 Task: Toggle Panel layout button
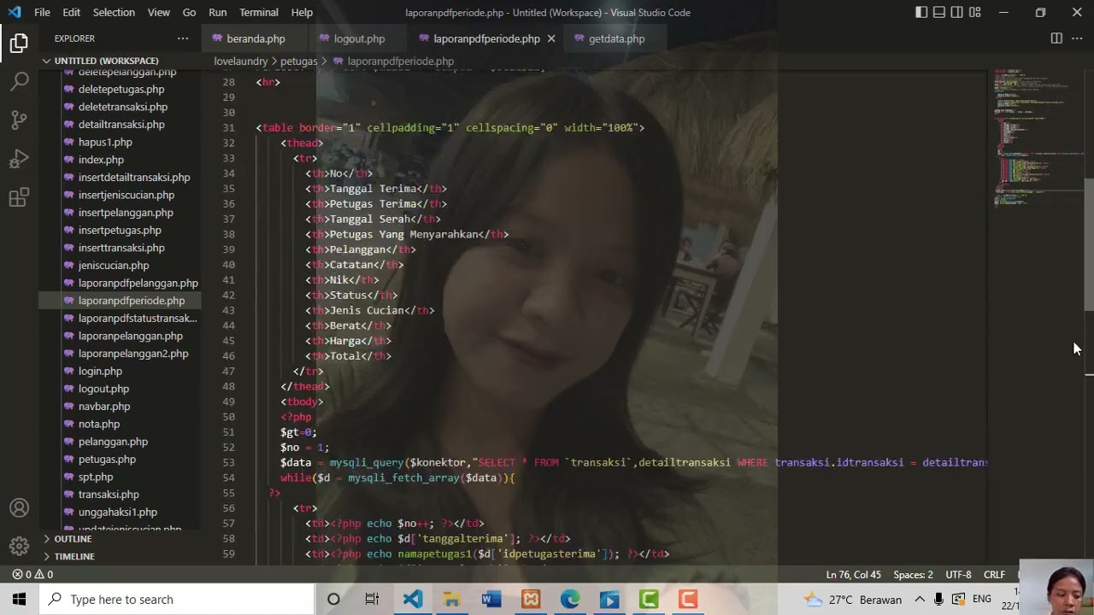pos(939,12)
